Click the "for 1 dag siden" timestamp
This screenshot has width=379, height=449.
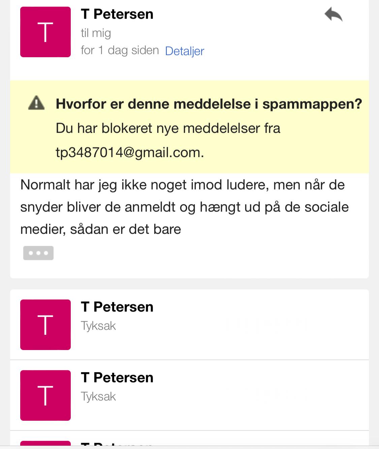(120, 50)
